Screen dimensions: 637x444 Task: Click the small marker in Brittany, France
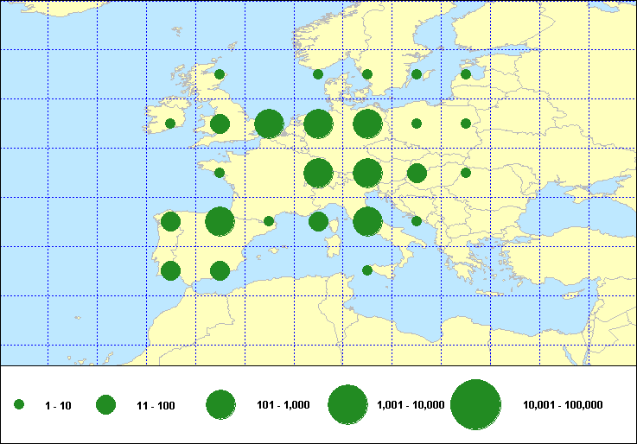pyautogui.click(x=220, y=173)
